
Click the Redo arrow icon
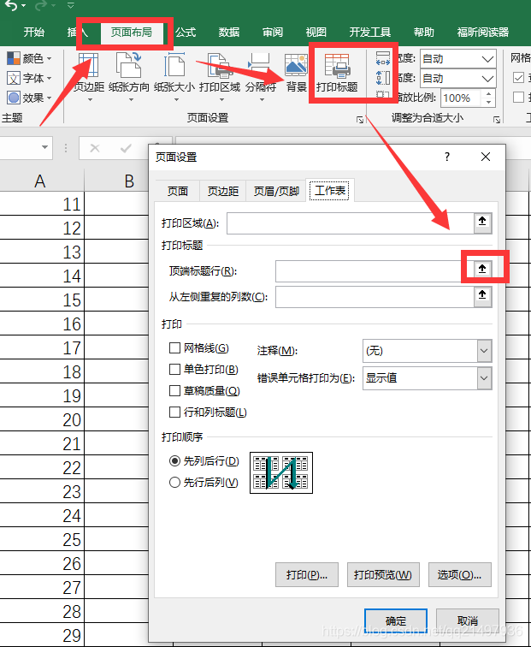(41, 5)
